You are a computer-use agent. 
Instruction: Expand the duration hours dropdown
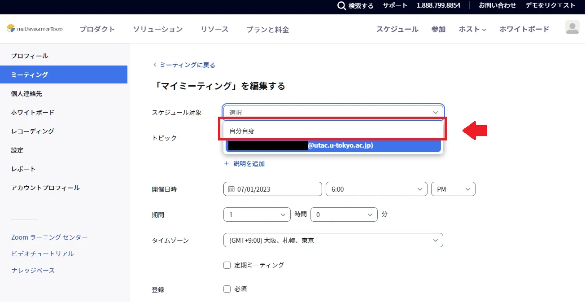(257, 215)
